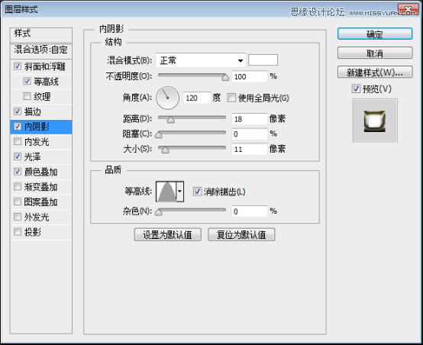Click the 阻塞 field showing 0
Image resolution: width=423 pixels, height=345 pixels.
[250, 134]
